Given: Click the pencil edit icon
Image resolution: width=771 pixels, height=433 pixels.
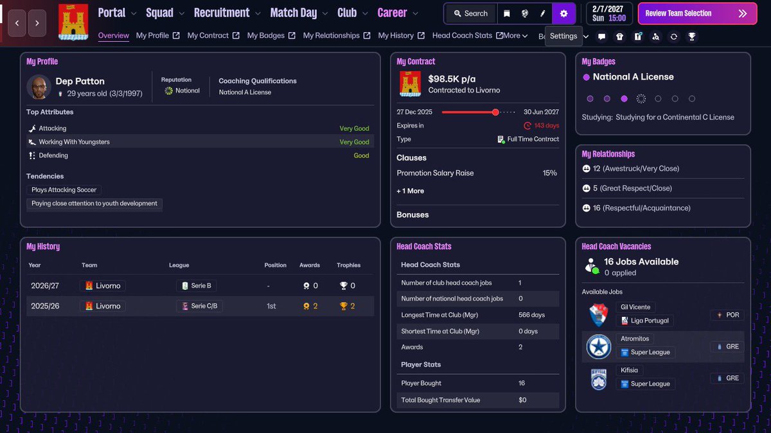Looking at the screenshot, I should [x=543, y=13].
